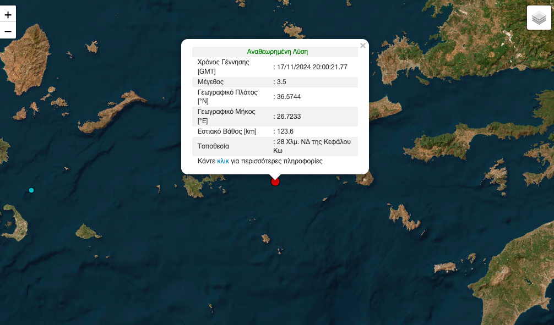
Task: Click the location text 28 Χλμ. ΝΔ της Κεφάλου Κω
Action: [x=312, y=146]
